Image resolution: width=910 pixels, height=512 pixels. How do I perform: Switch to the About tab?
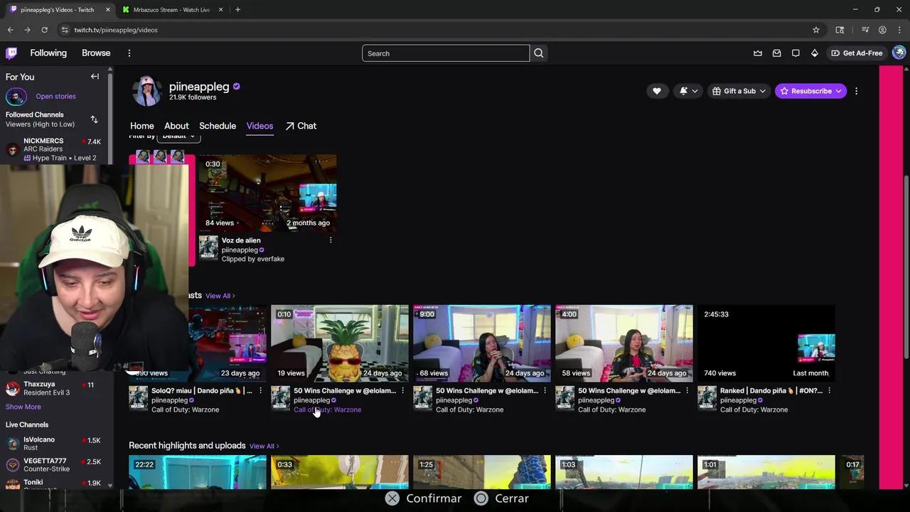pos(176,126)
